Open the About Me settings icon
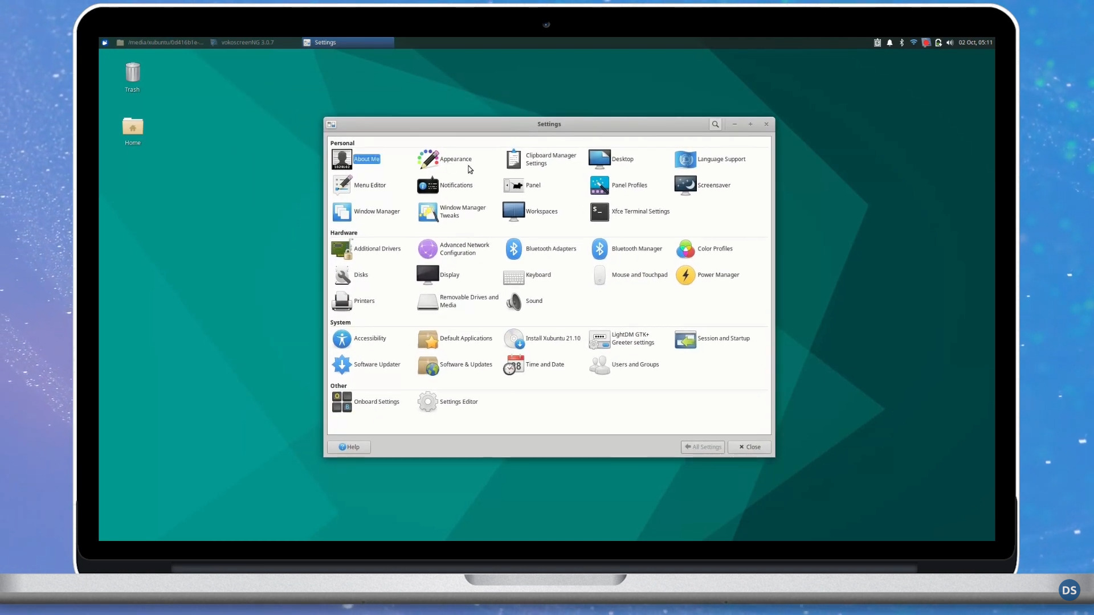Image resolution: width=1094 pixels, height=615 pixels. pyautogui.click(x=342, y=159)
